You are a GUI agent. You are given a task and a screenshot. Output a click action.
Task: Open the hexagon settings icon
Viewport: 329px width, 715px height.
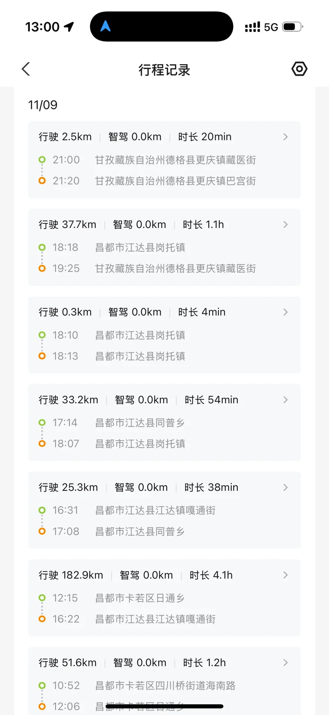[299, 69]
